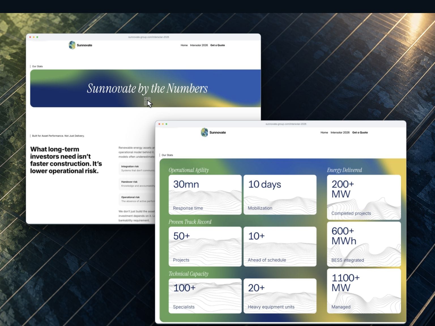Click the Sunnovate logo in the back window
Screen dimensions: 435x326
[x=80, y=45]
